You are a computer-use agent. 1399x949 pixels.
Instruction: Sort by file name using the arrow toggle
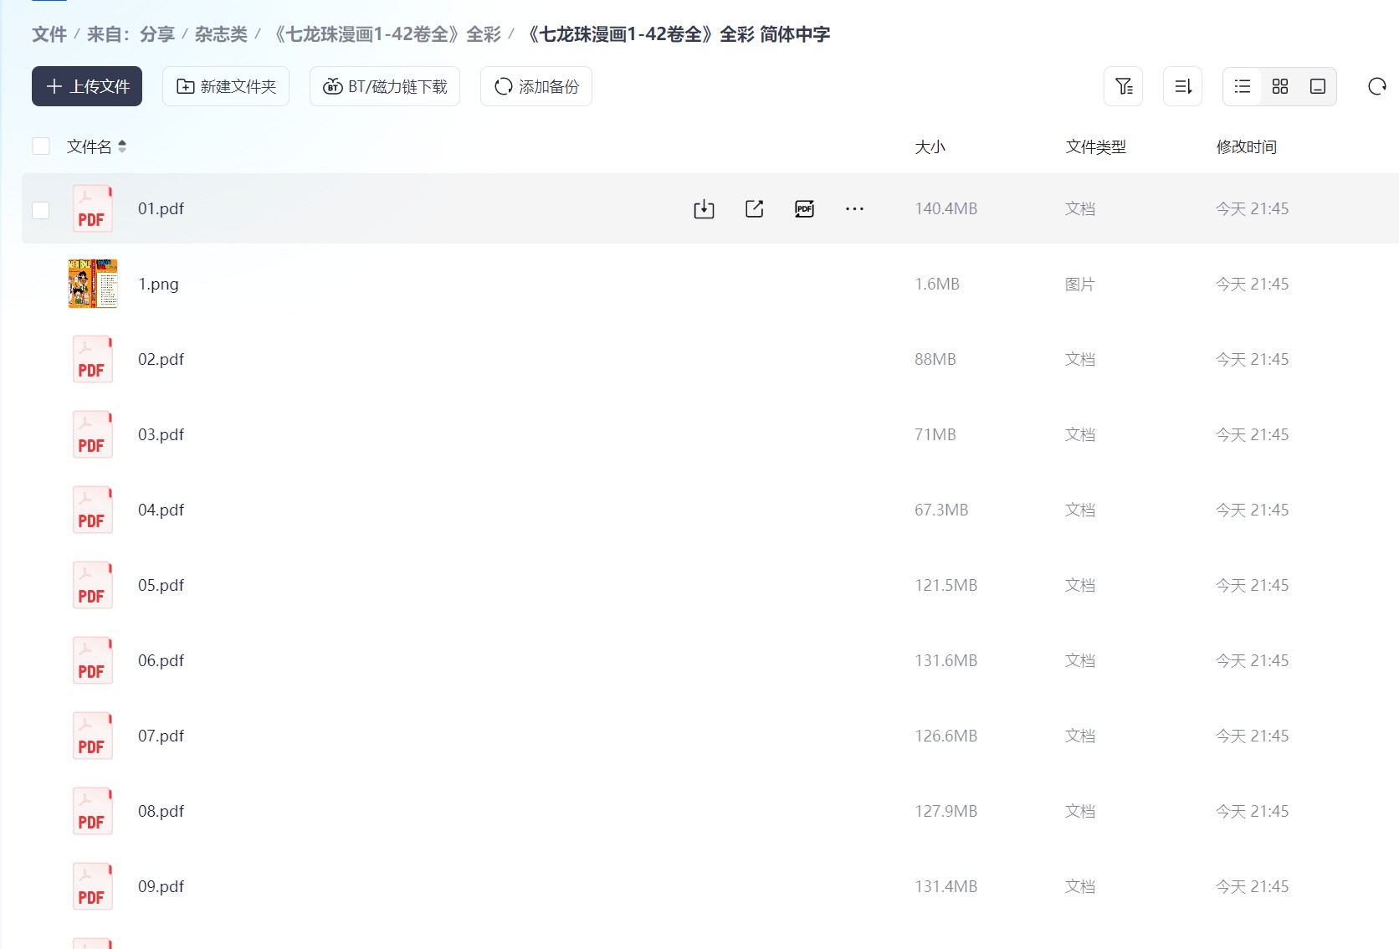click(x=122, y=146)
